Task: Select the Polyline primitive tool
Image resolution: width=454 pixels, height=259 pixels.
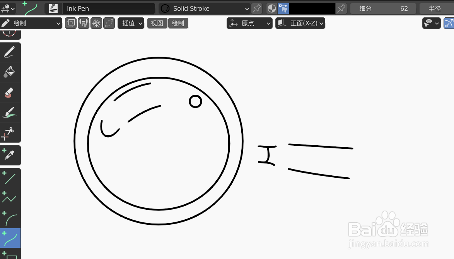Action: 10,198
